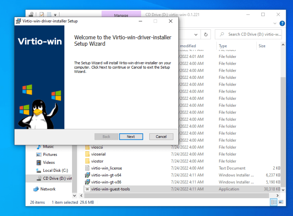Click the Text Document type cell
Screen dimensions: 293x216
click(x=232, y=168)
